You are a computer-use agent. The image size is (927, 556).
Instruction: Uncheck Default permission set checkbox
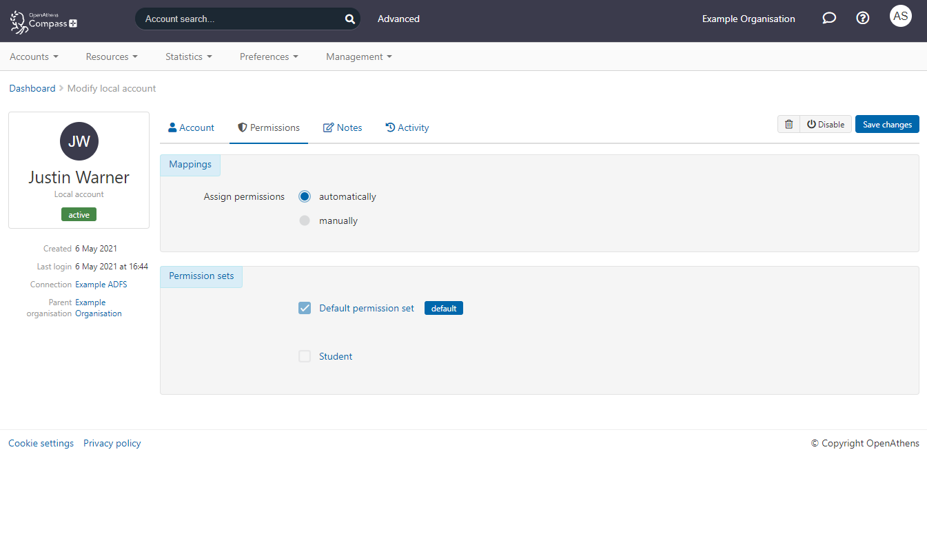click(x=305, y=308)
